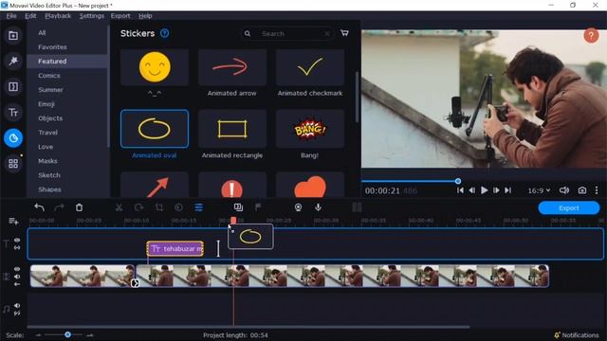The width and height of the screenshot is (607, 341).
Task: Open the File menu
Action: pyautogui.click(x=11, y=16)
